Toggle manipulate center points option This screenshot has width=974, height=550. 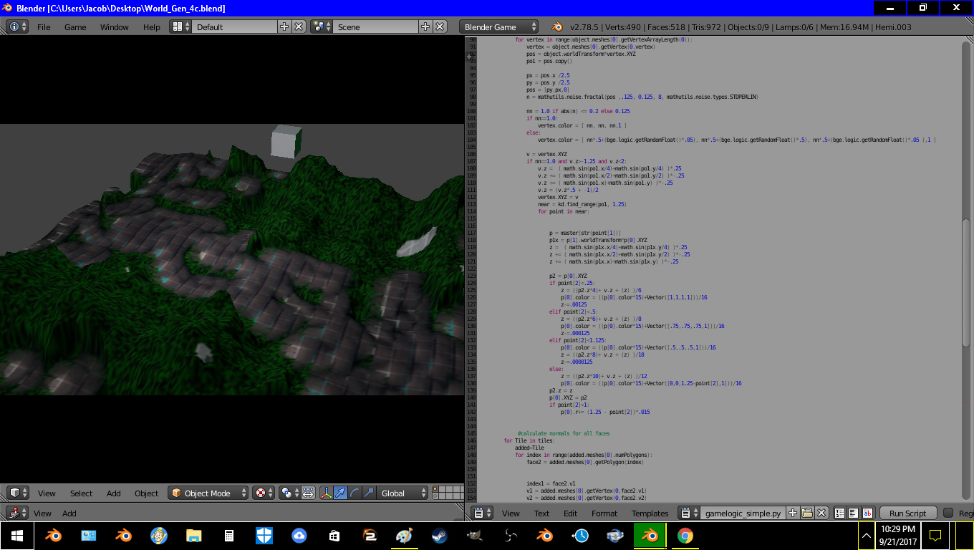click(308, 493)
